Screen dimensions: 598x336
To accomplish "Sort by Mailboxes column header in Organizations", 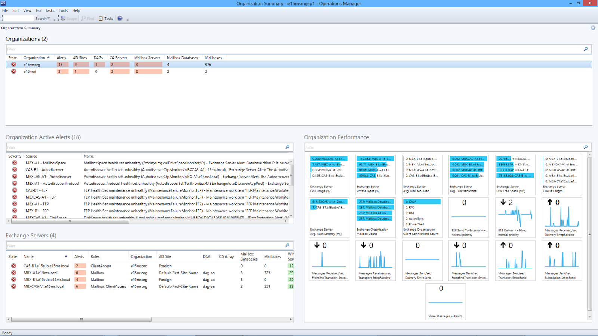I will 213,58.
